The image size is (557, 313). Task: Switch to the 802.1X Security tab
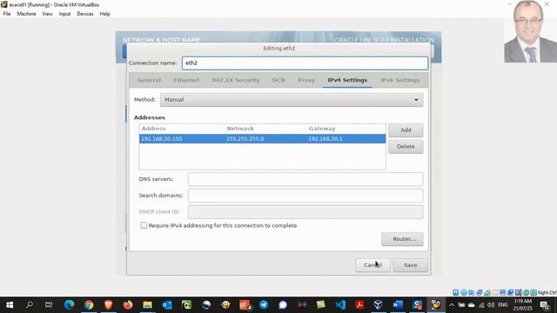(x=236, y=80)
